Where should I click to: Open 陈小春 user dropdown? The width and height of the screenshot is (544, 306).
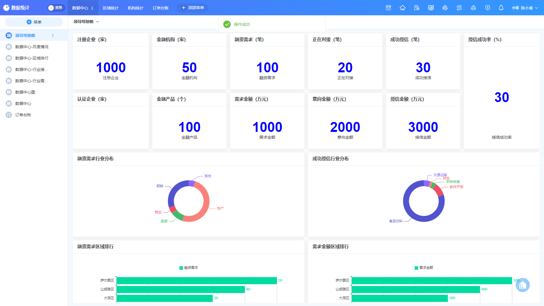[529, 8]
